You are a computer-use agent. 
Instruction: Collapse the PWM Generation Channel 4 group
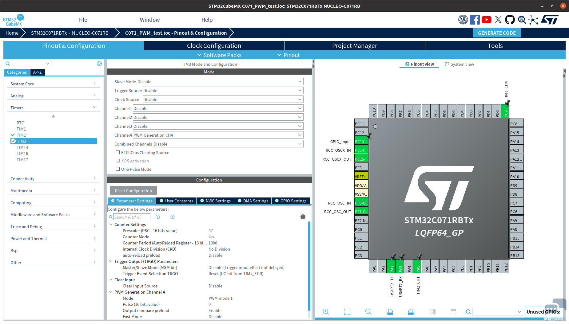tap(111, 292)
